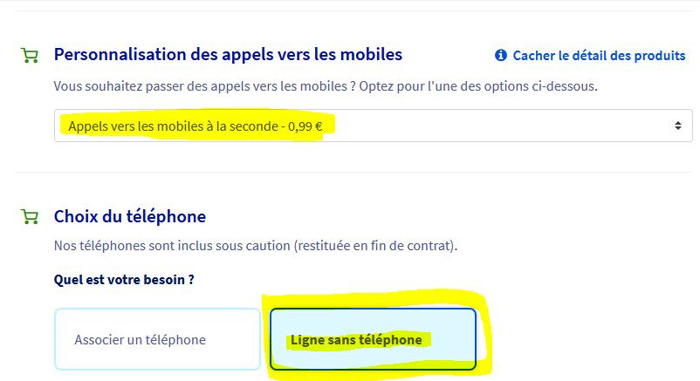Click the cart icon beside Choix du téléphone

29,217
